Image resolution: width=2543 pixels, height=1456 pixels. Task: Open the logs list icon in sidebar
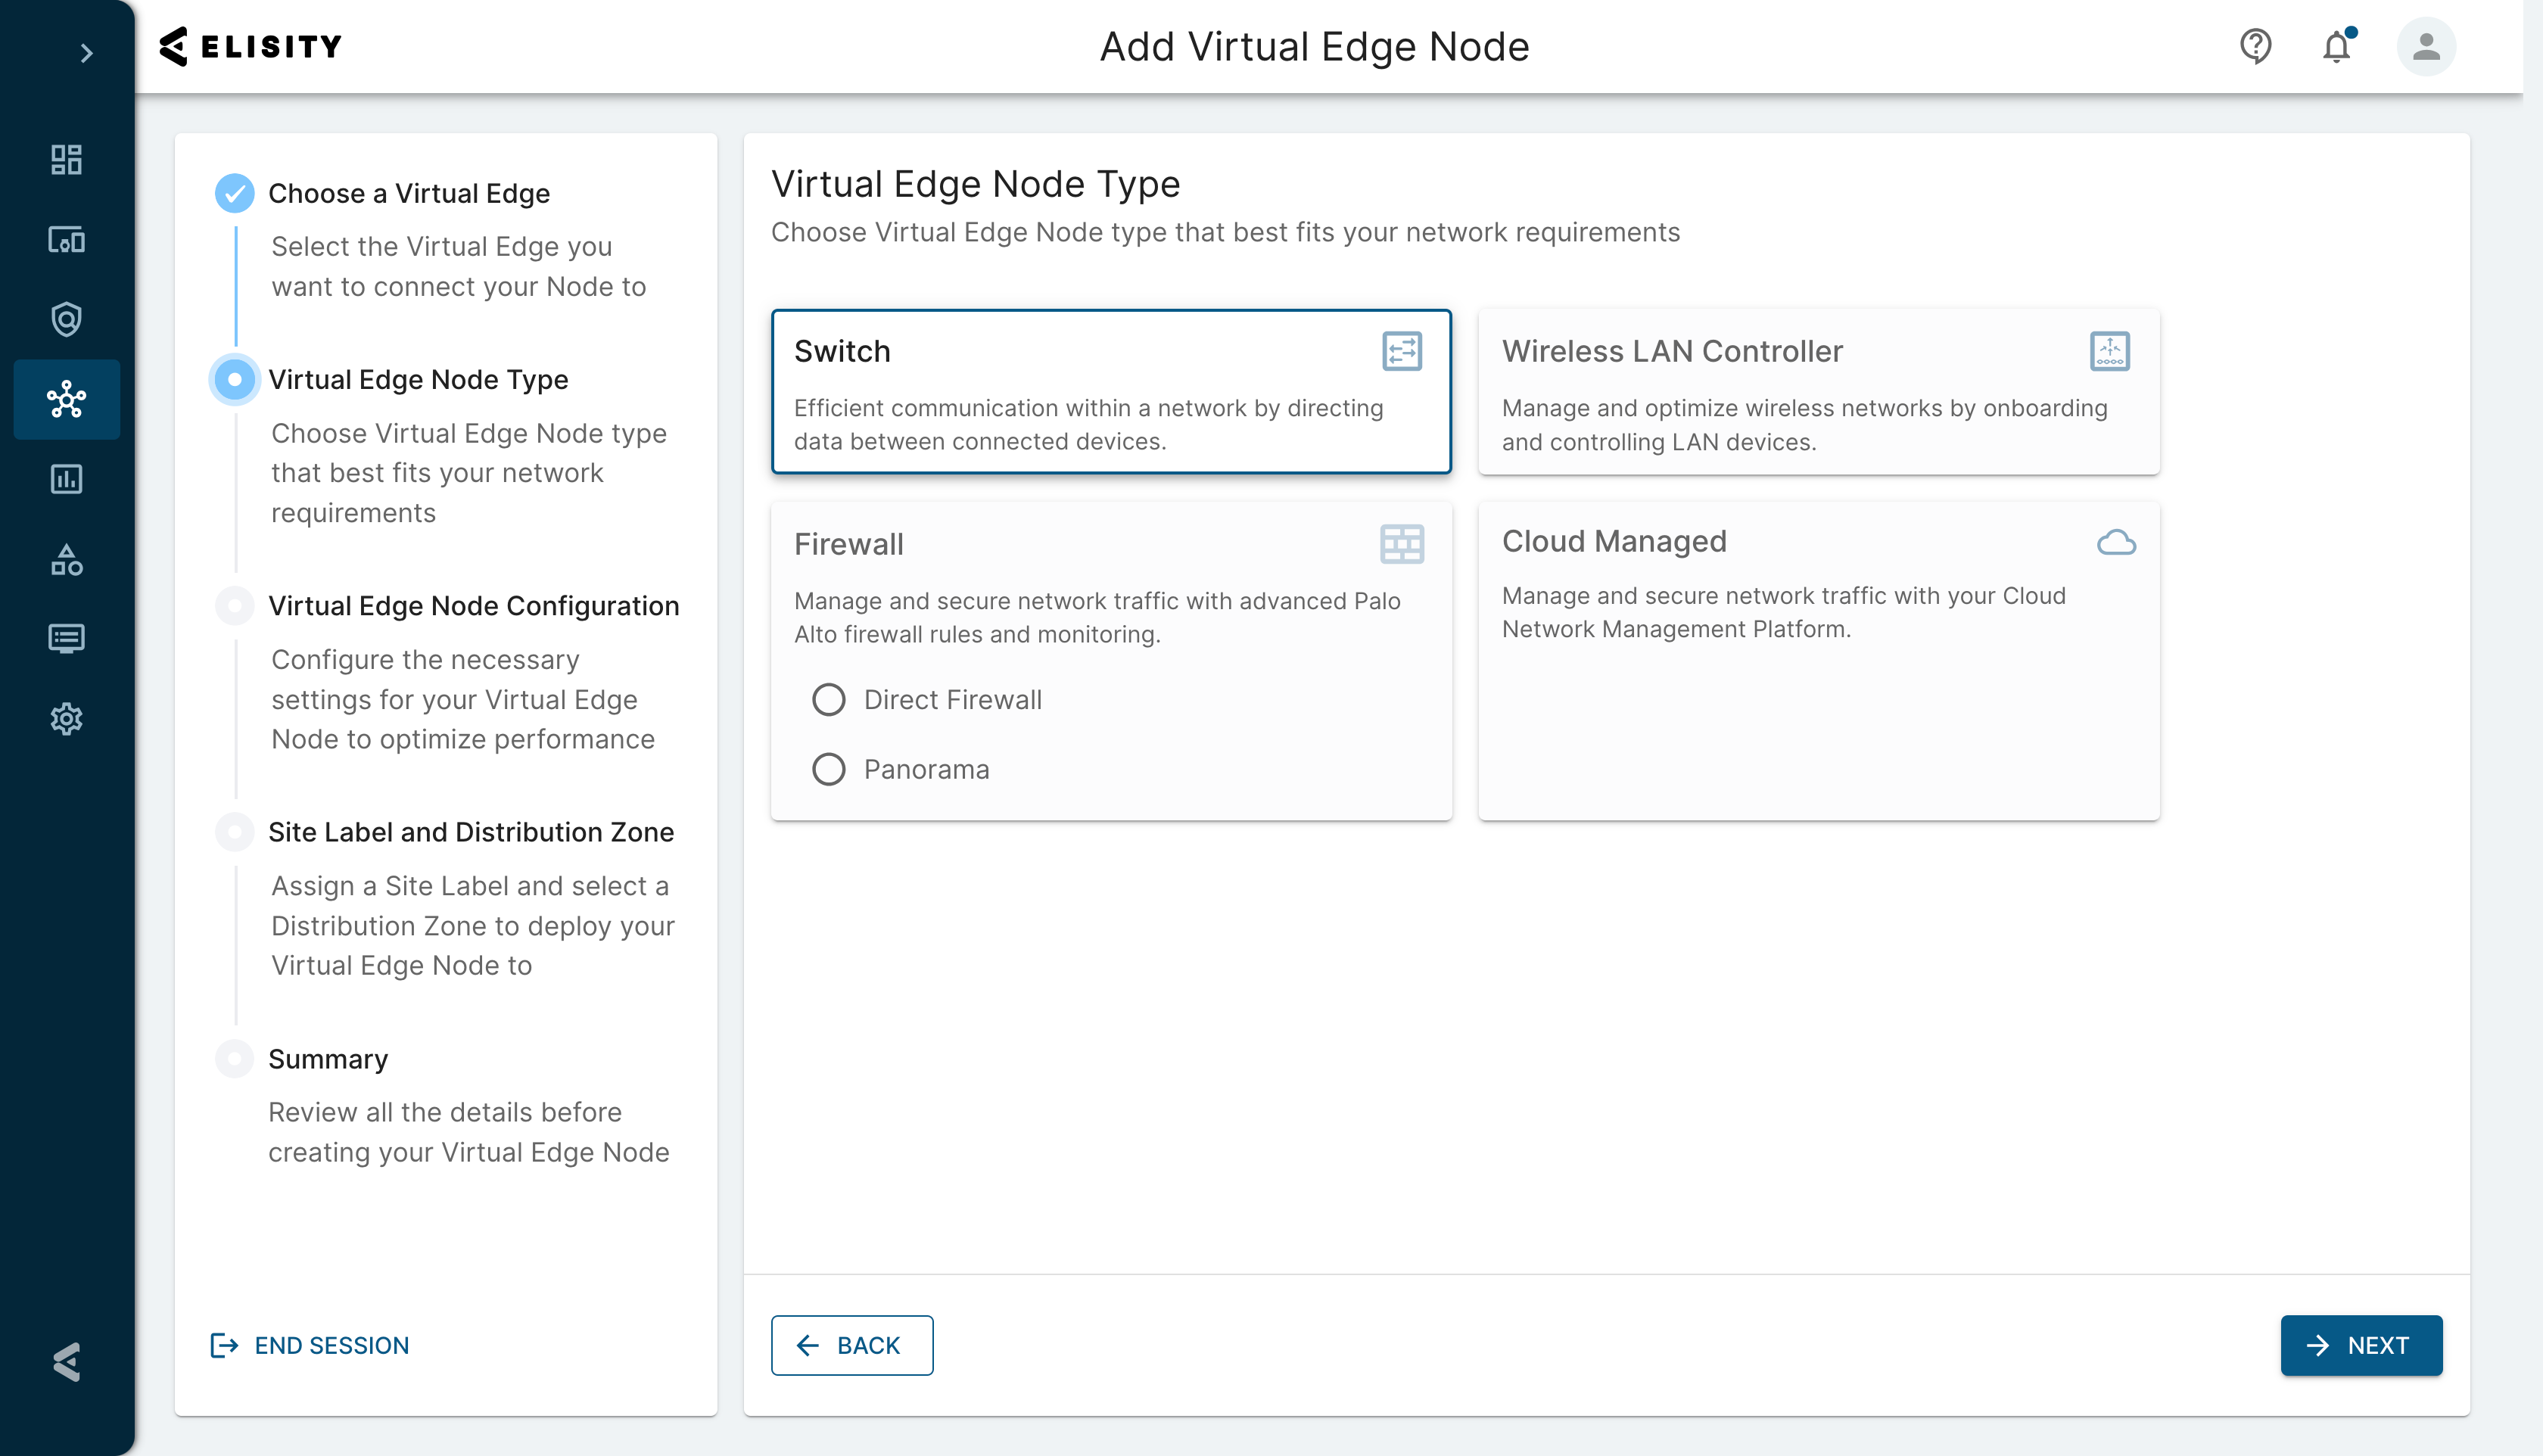(67, 638)
